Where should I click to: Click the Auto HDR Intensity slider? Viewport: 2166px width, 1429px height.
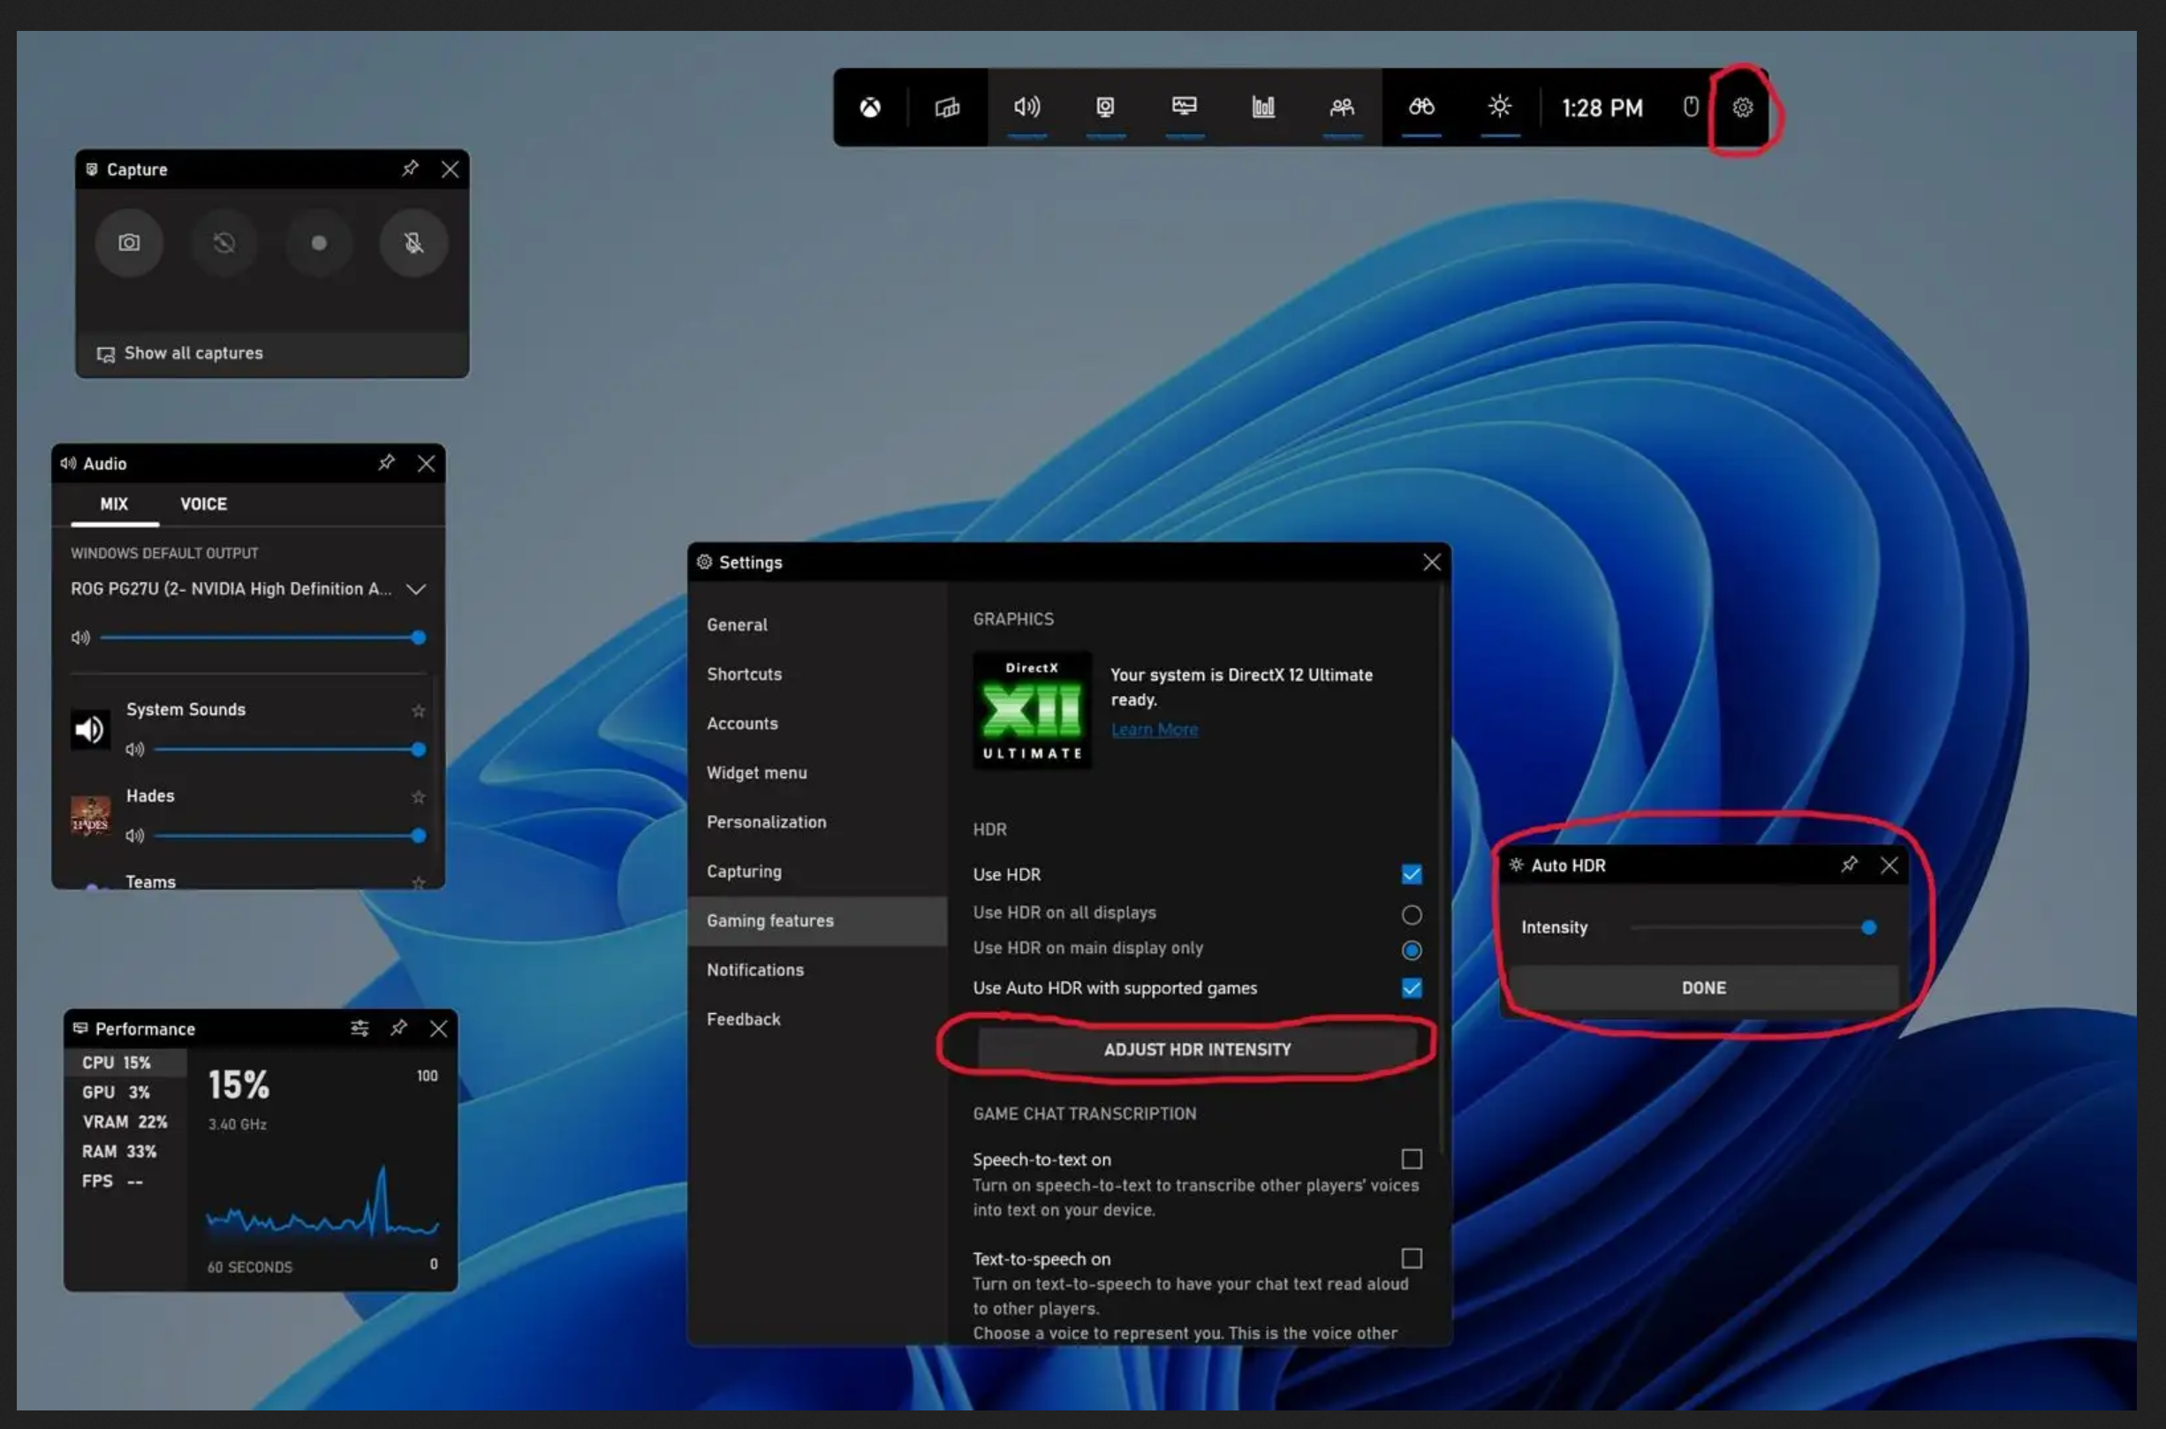click(1750, 926)
